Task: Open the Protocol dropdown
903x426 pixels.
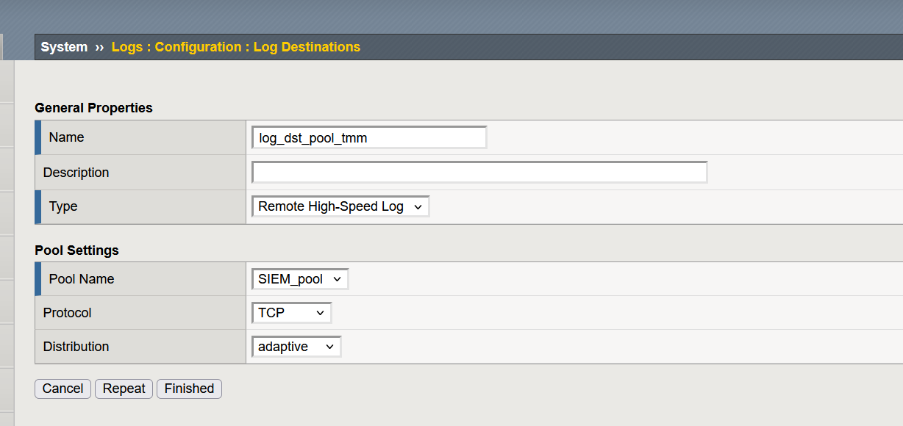Action: click(291, 313)
